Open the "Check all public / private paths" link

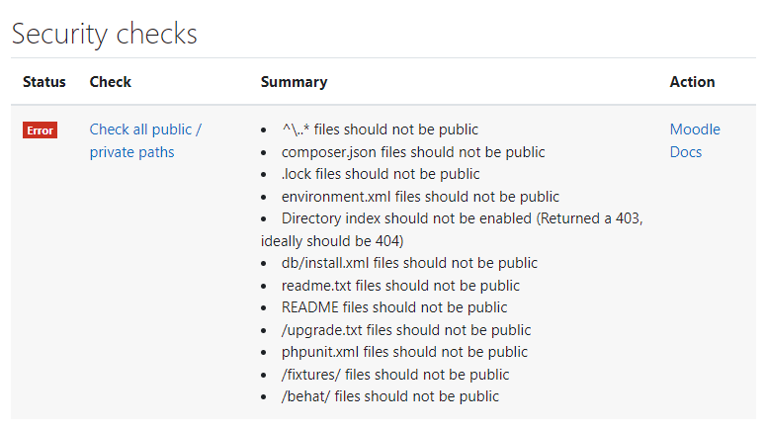(145, 129)
